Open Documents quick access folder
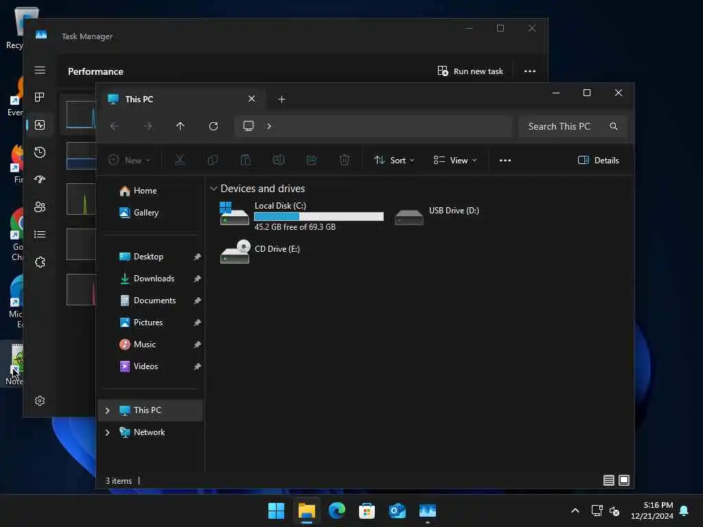 click(150, 301)
